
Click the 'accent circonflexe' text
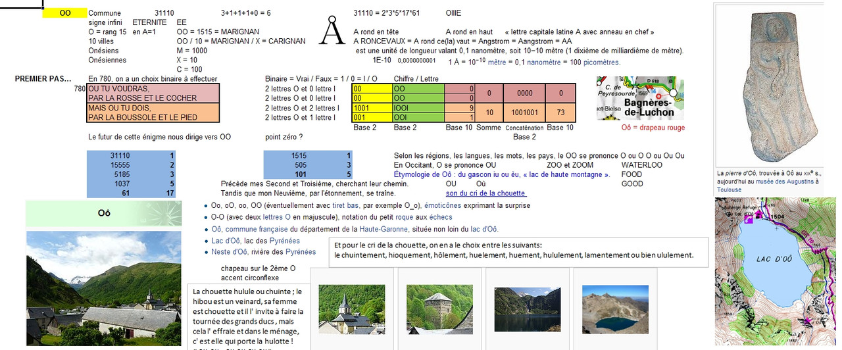(x=251, y=278)
